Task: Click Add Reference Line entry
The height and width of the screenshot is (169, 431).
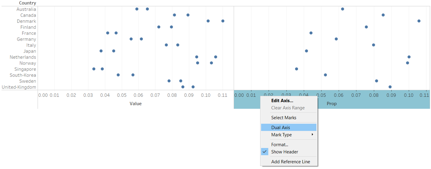Action: (290, 162)
